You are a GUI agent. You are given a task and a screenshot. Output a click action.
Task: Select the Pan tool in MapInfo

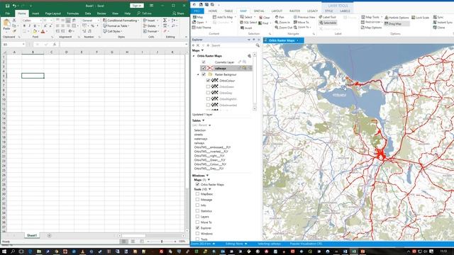point(279,17)
